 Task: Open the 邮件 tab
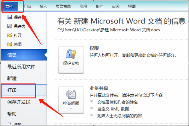coord(100,6)
